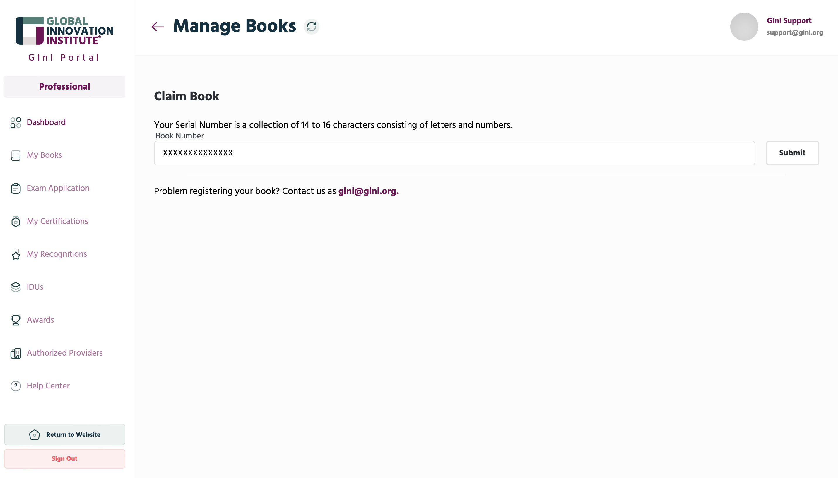Click the Global Innovation Institute logo

tap(64, 30)
